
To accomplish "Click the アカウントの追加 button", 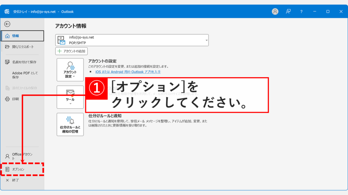I will coord(72,51).
